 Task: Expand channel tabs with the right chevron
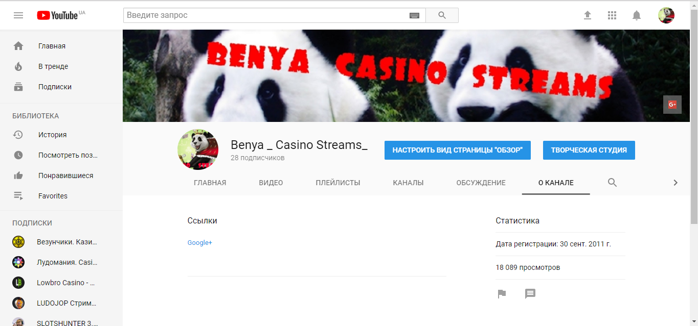[676, 182]
